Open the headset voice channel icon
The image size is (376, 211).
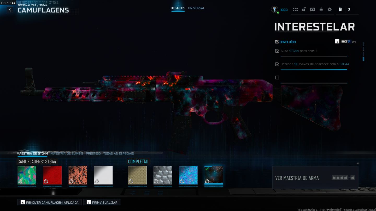tap(312, 9)
